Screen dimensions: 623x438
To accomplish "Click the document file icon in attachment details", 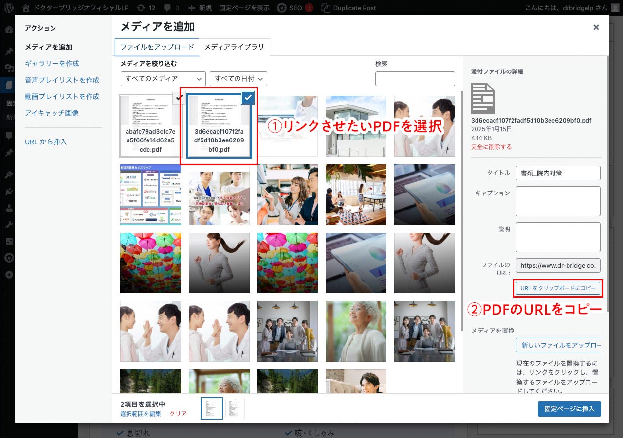I will [x=483, y=98].
